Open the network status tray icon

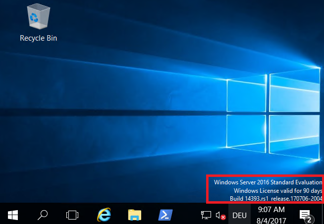click(206, 215)
